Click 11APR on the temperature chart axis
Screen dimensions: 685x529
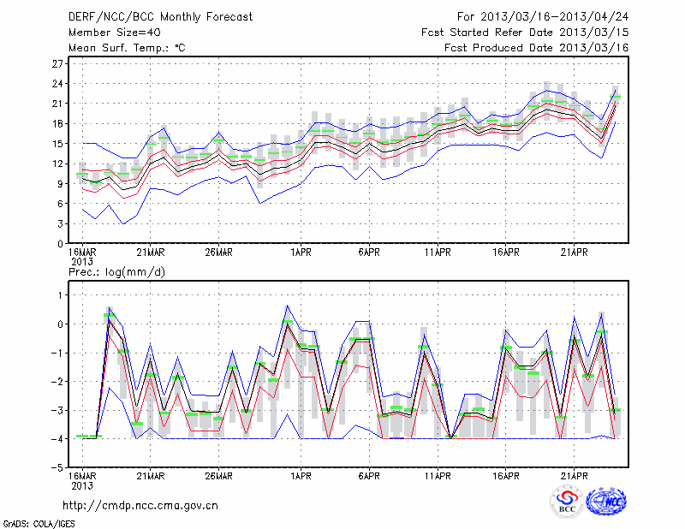coord(438,253)
